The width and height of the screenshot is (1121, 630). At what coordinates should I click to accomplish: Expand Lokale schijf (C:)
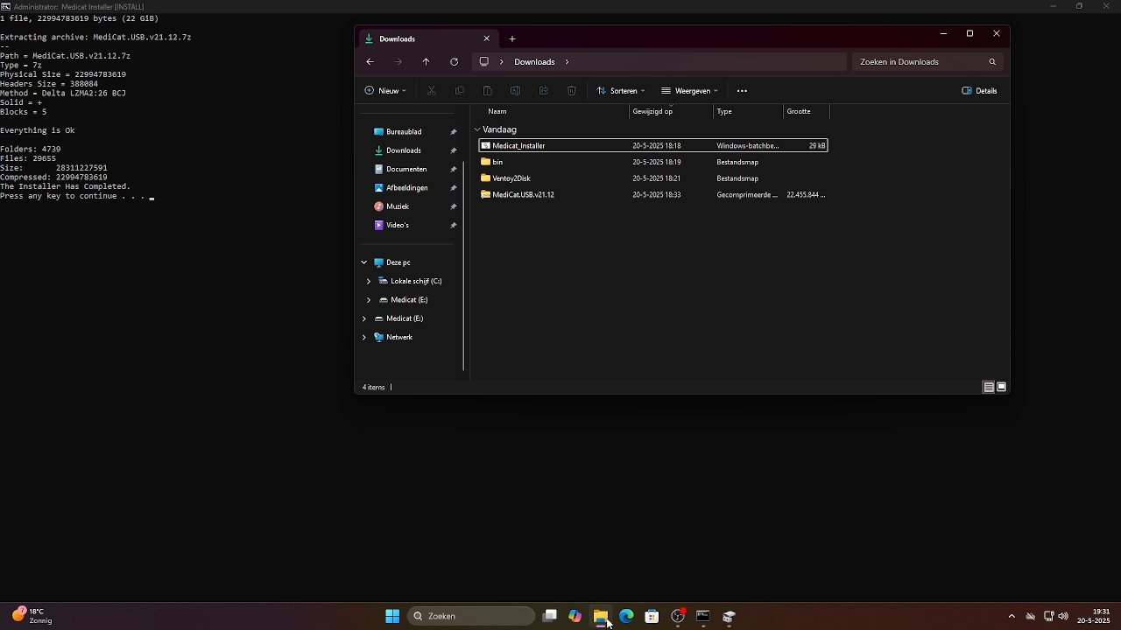click(x=369, y=281)
